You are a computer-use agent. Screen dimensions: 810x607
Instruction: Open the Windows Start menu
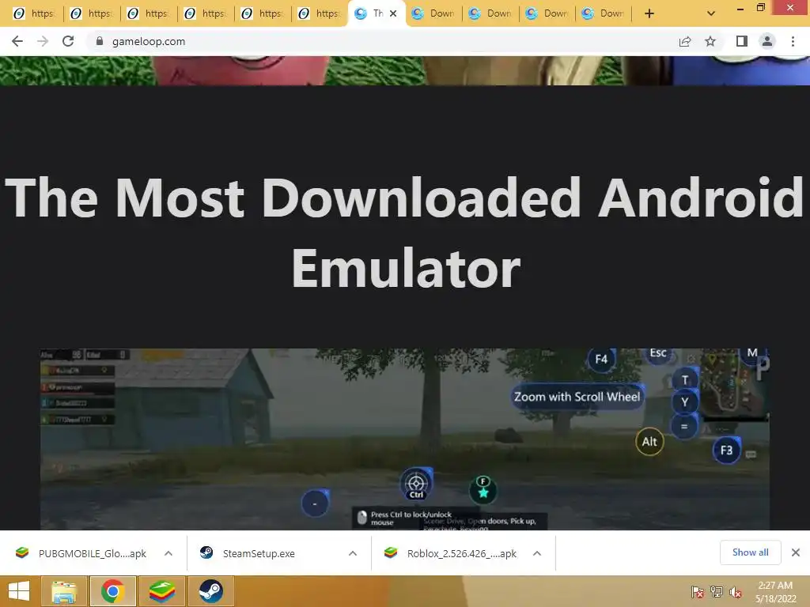(19, 591)
